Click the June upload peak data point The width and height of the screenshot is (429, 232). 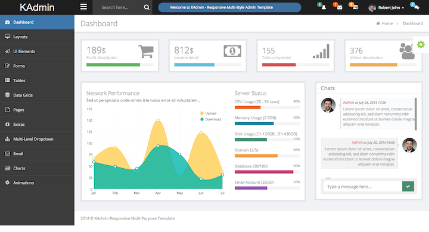click(201, 132)
